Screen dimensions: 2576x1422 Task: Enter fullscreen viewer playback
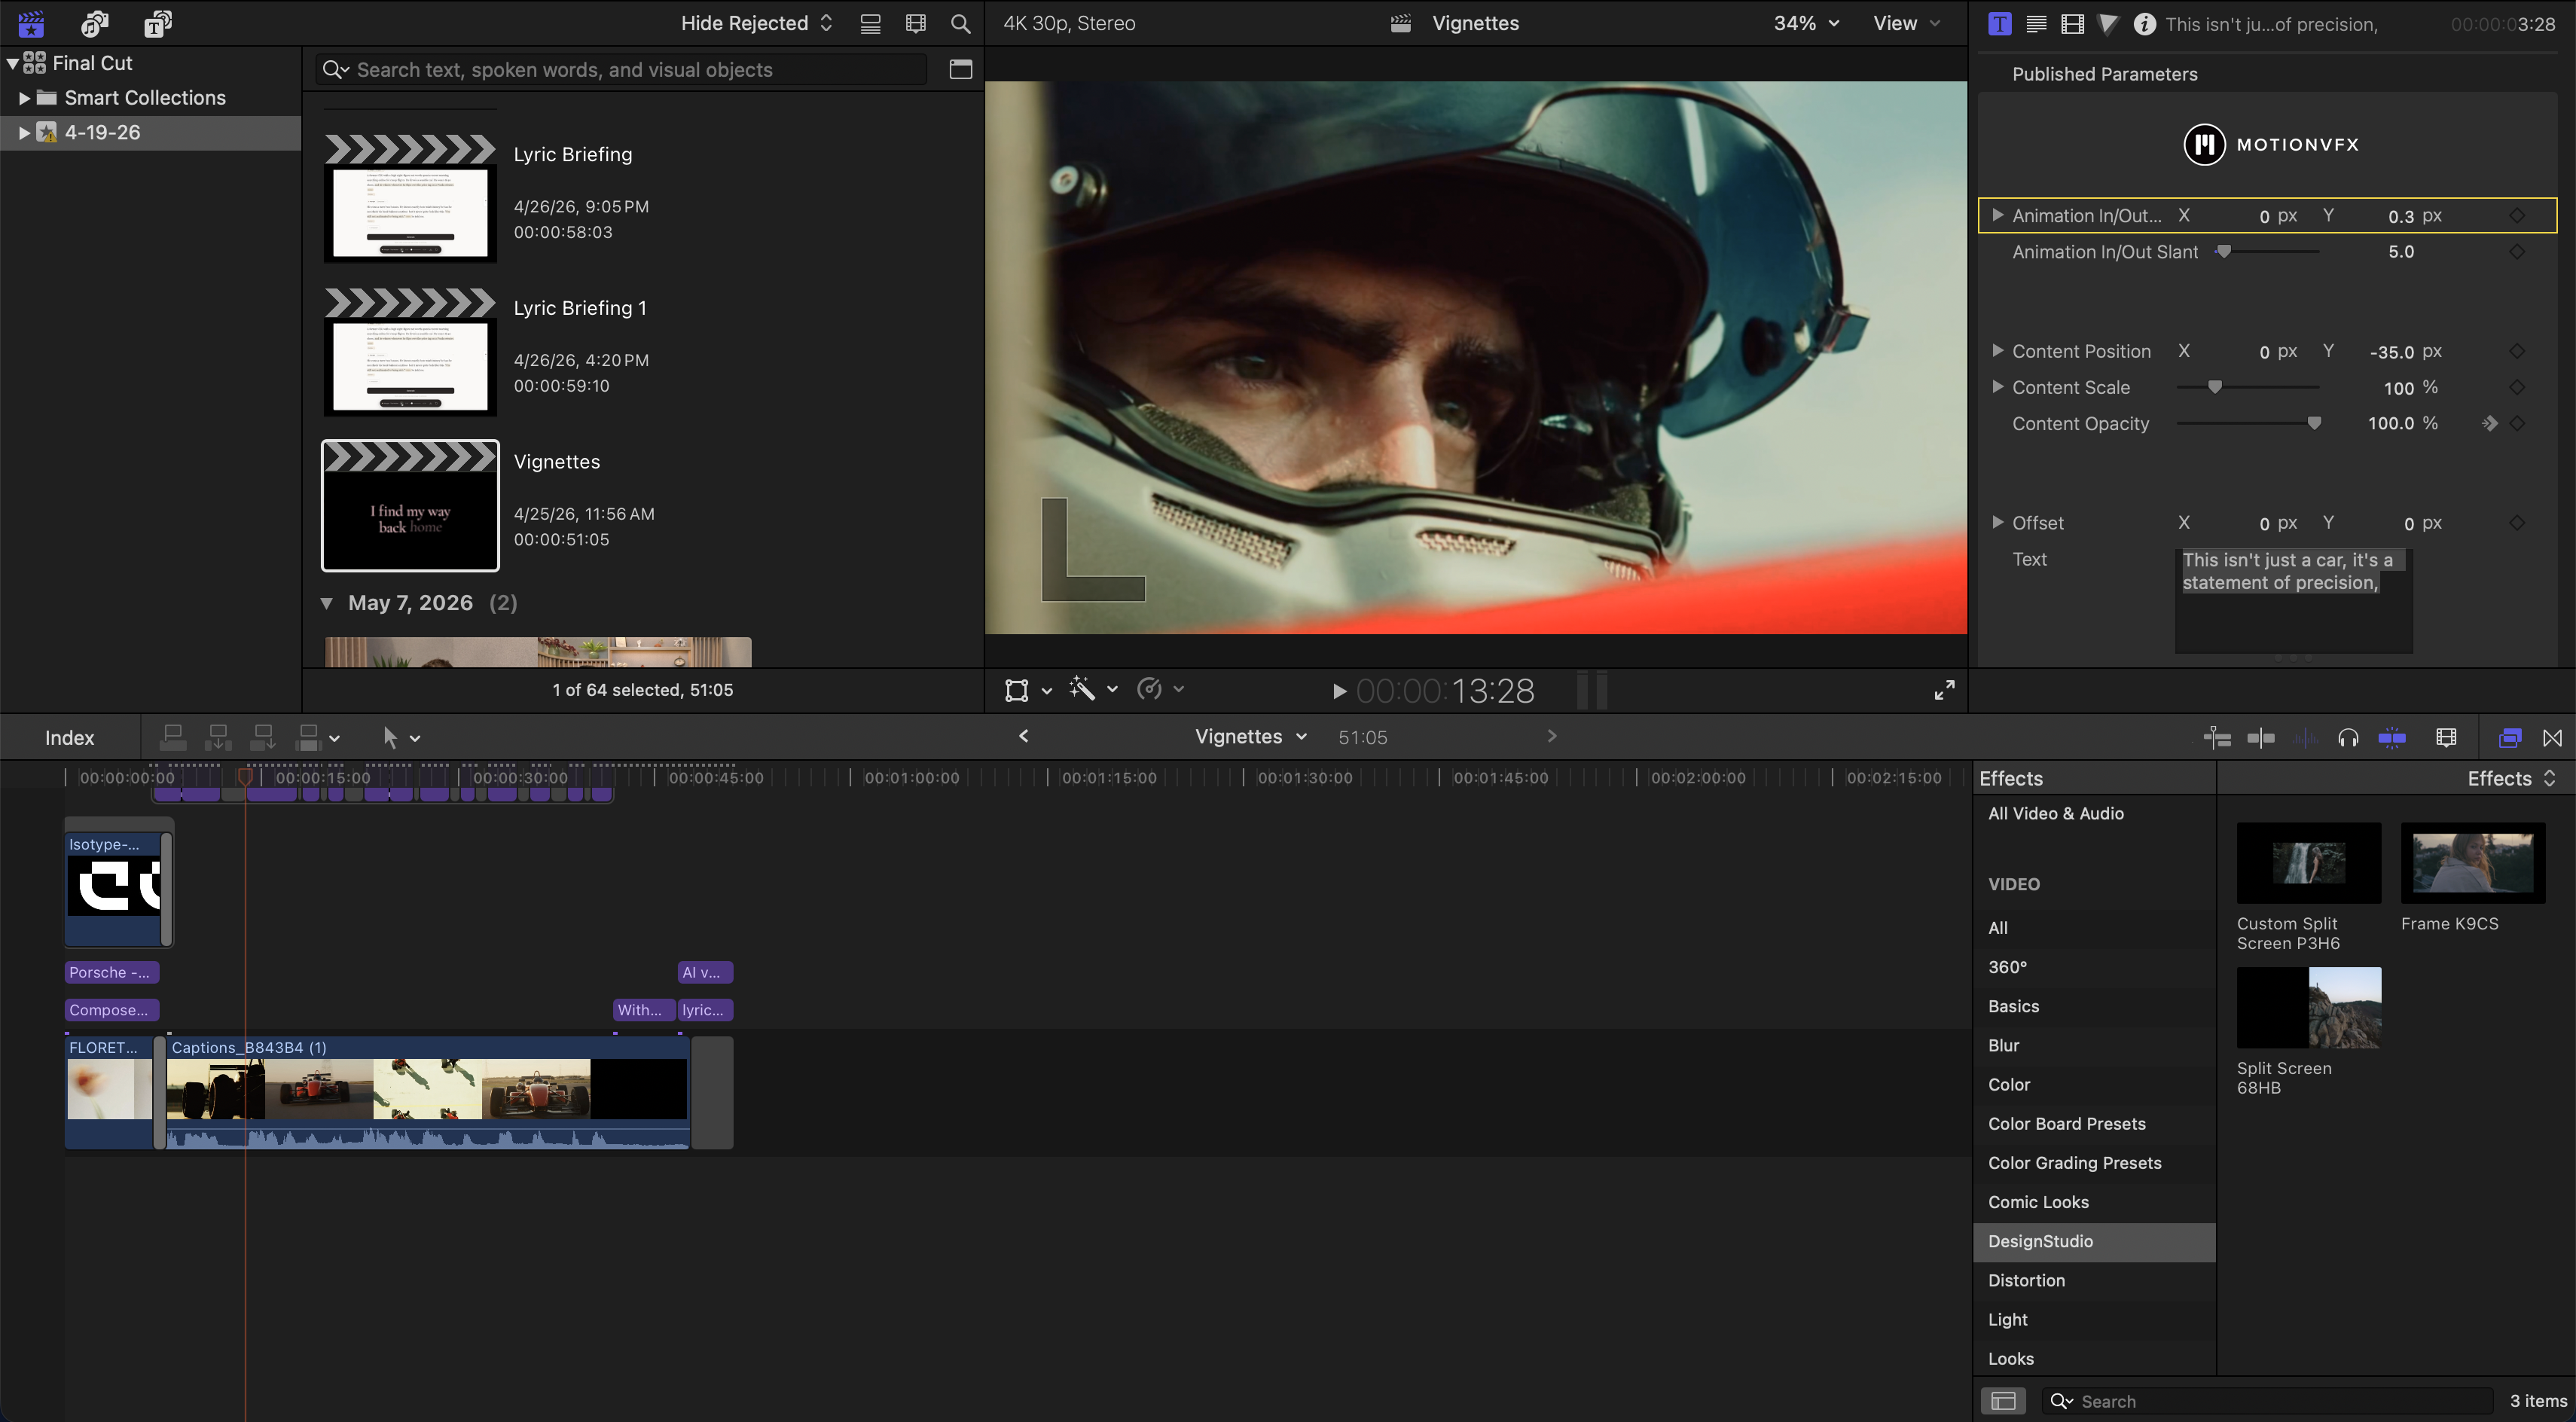pyautogui.click(x=1944, y=690)
